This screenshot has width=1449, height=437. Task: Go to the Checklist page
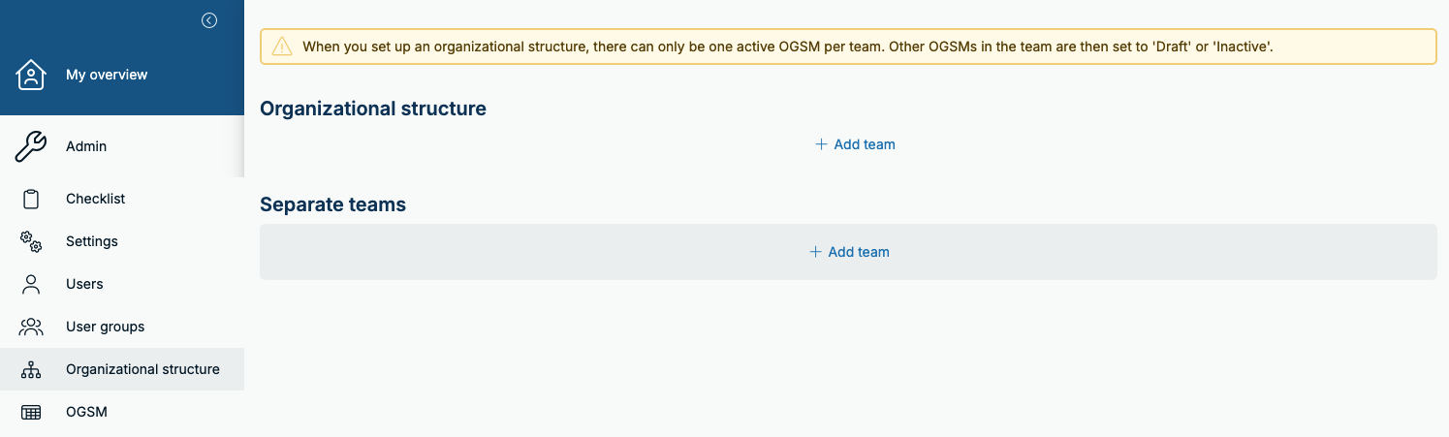coord(96,199)
